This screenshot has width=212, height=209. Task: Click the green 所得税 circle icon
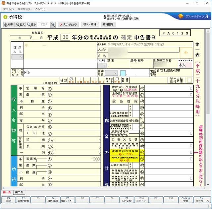coord(5,17)
